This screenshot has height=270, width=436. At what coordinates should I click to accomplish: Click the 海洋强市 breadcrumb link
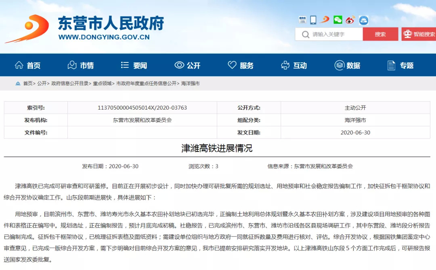(x=190, y=83)
